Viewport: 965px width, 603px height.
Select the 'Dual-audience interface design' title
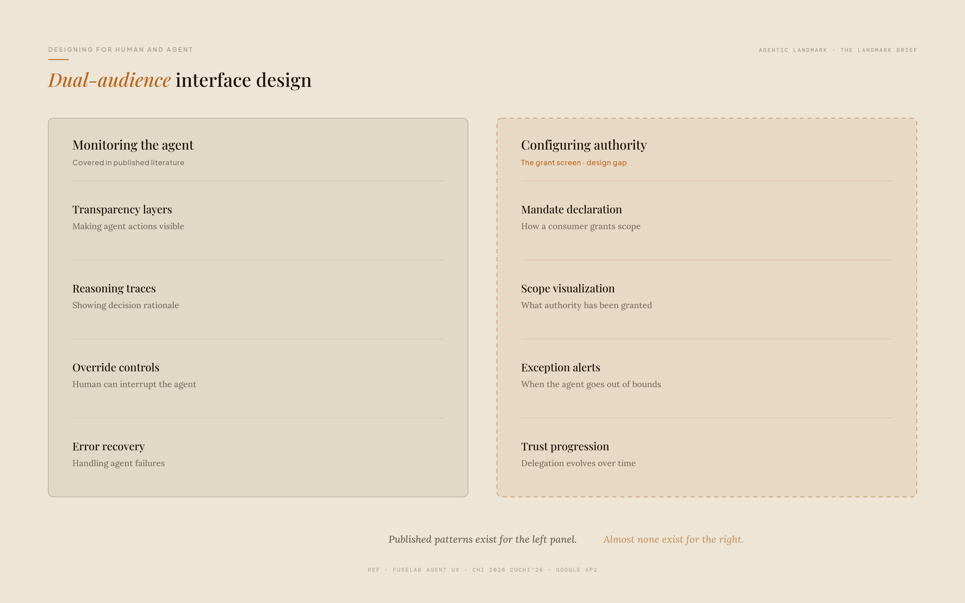pos(180,80)
